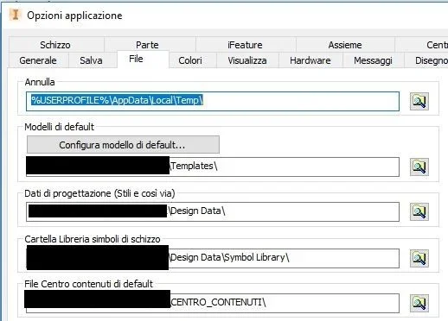Go to the Assieme tab
Screen dimensions: 448x321
point(345,45)
